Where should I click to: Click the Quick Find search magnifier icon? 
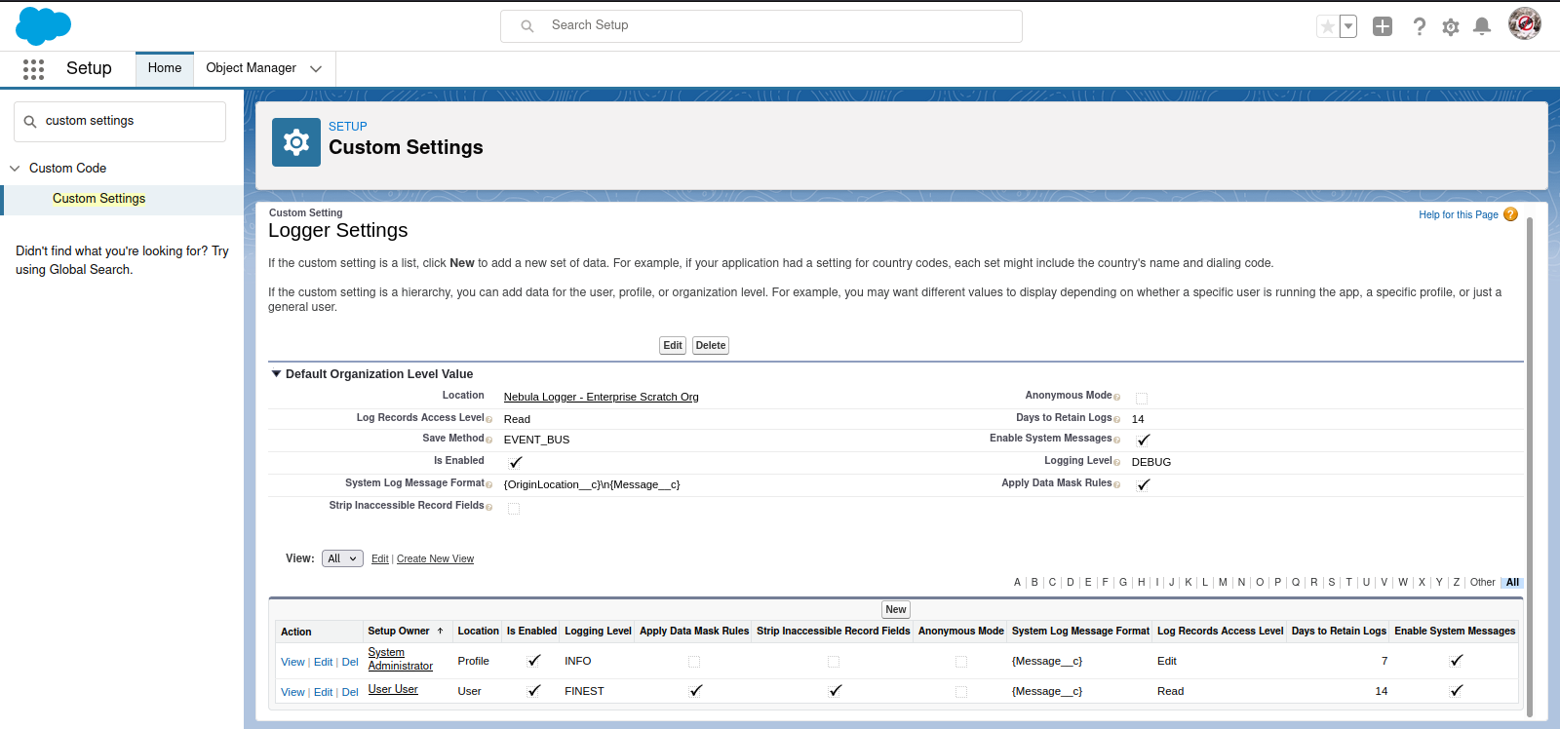pos(30,122)
